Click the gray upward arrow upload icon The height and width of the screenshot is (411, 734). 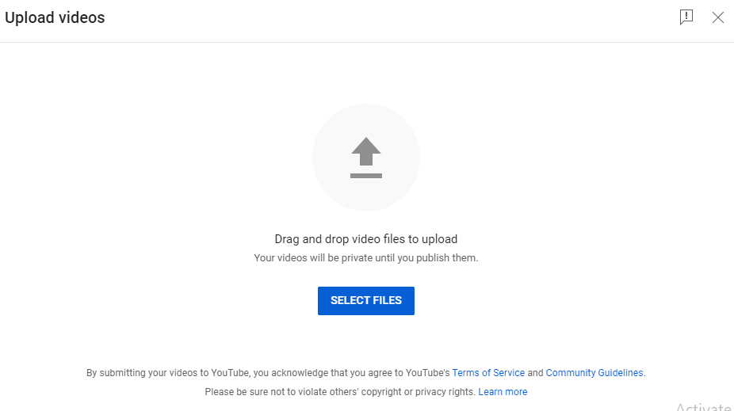366,151
